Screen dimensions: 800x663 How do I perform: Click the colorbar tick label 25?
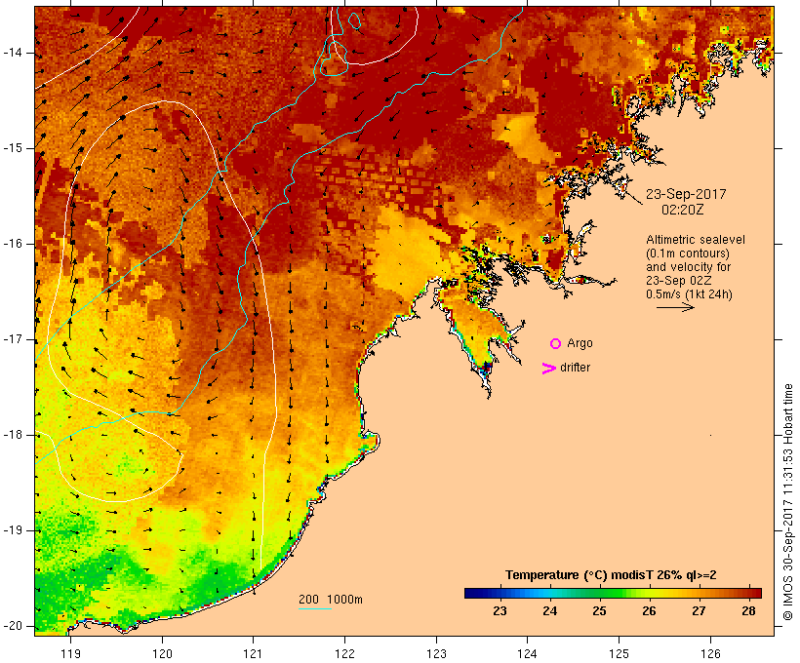coord(599,611)
